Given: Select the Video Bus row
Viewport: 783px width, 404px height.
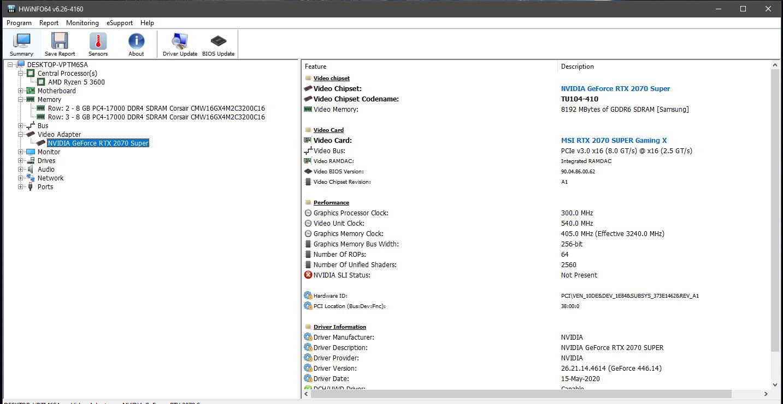Looking at the screenshot, I should [536, 151].
